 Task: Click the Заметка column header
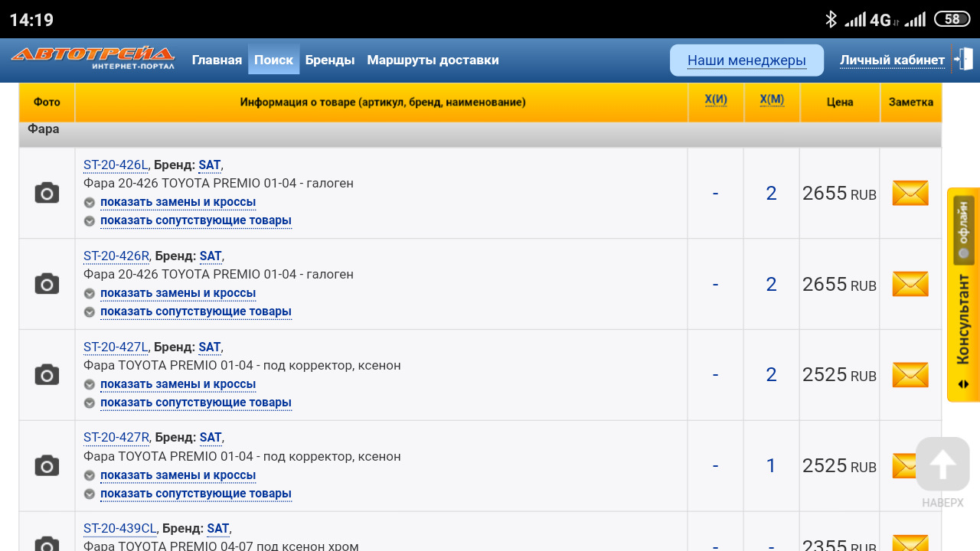pyautogui.click(x=911, y=102)
